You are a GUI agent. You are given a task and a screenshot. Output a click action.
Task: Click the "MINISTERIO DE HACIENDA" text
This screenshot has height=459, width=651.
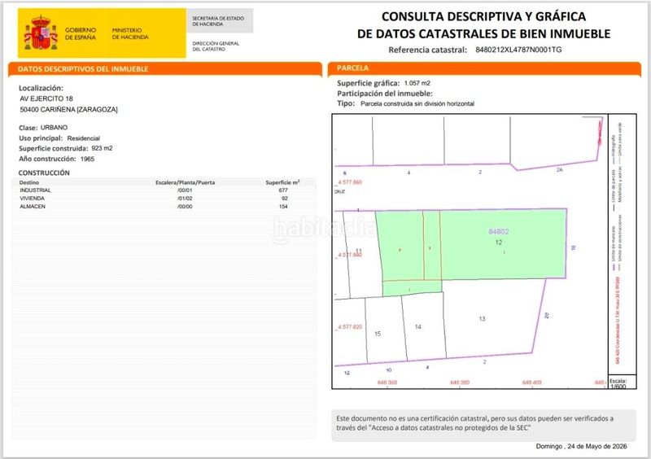[x=130, y=33]
